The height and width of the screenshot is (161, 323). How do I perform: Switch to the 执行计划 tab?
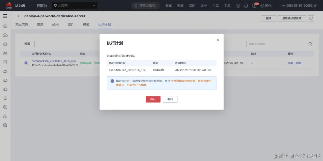(x=104, y=25)
